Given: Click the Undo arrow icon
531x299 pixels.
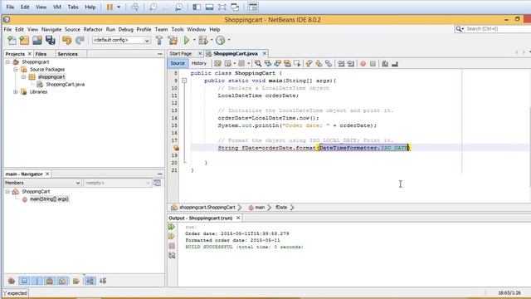Looking at the screenshot, I should pyautogui.click(x=66, y=41).
